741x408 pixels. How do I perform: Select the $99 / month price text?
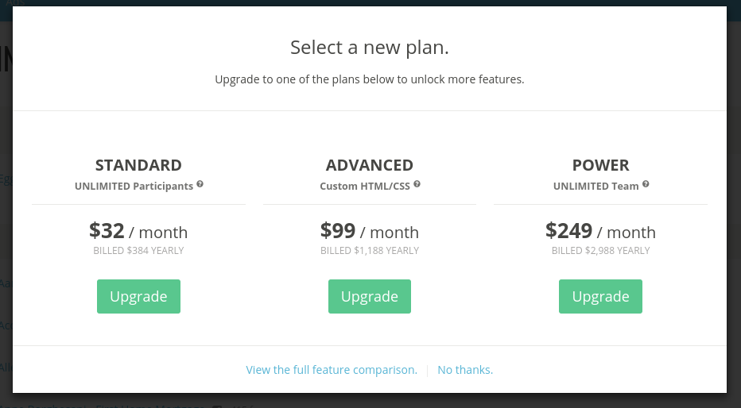(x=370, y=232)
